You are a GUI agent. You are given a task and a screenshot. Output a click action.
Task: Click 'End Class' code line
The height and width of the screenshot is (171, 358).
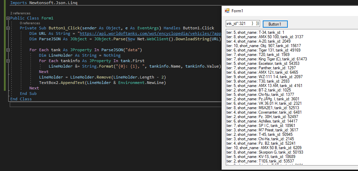point(21,99)
